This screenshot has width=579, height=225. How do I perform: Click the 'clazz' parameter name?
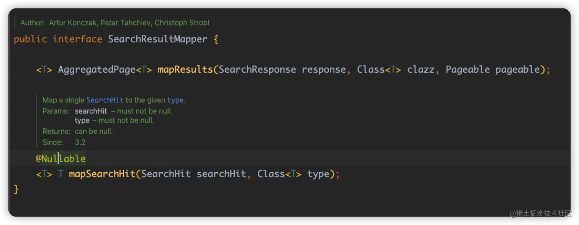tap(421, 70)
